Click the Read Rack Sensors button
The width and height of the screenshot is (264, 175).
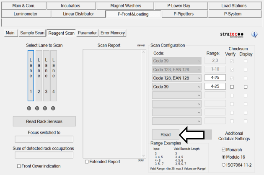point(44,121)
